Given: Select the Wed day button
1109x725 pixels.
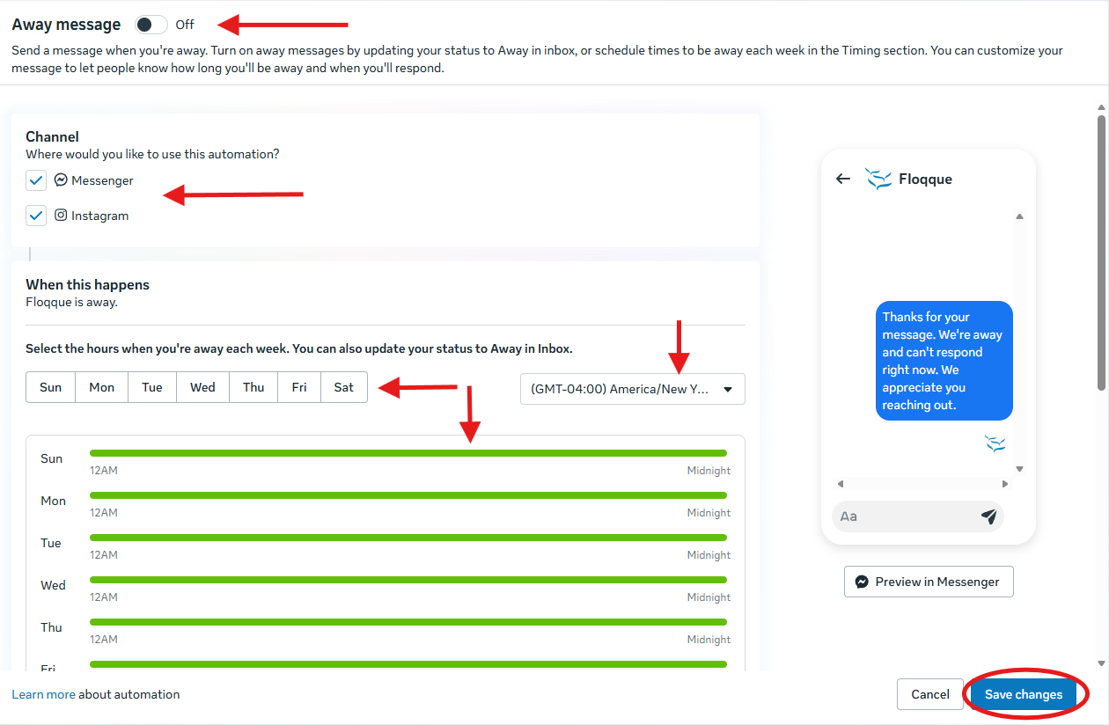Looking at the screenshot, I should tap(203, 387).
